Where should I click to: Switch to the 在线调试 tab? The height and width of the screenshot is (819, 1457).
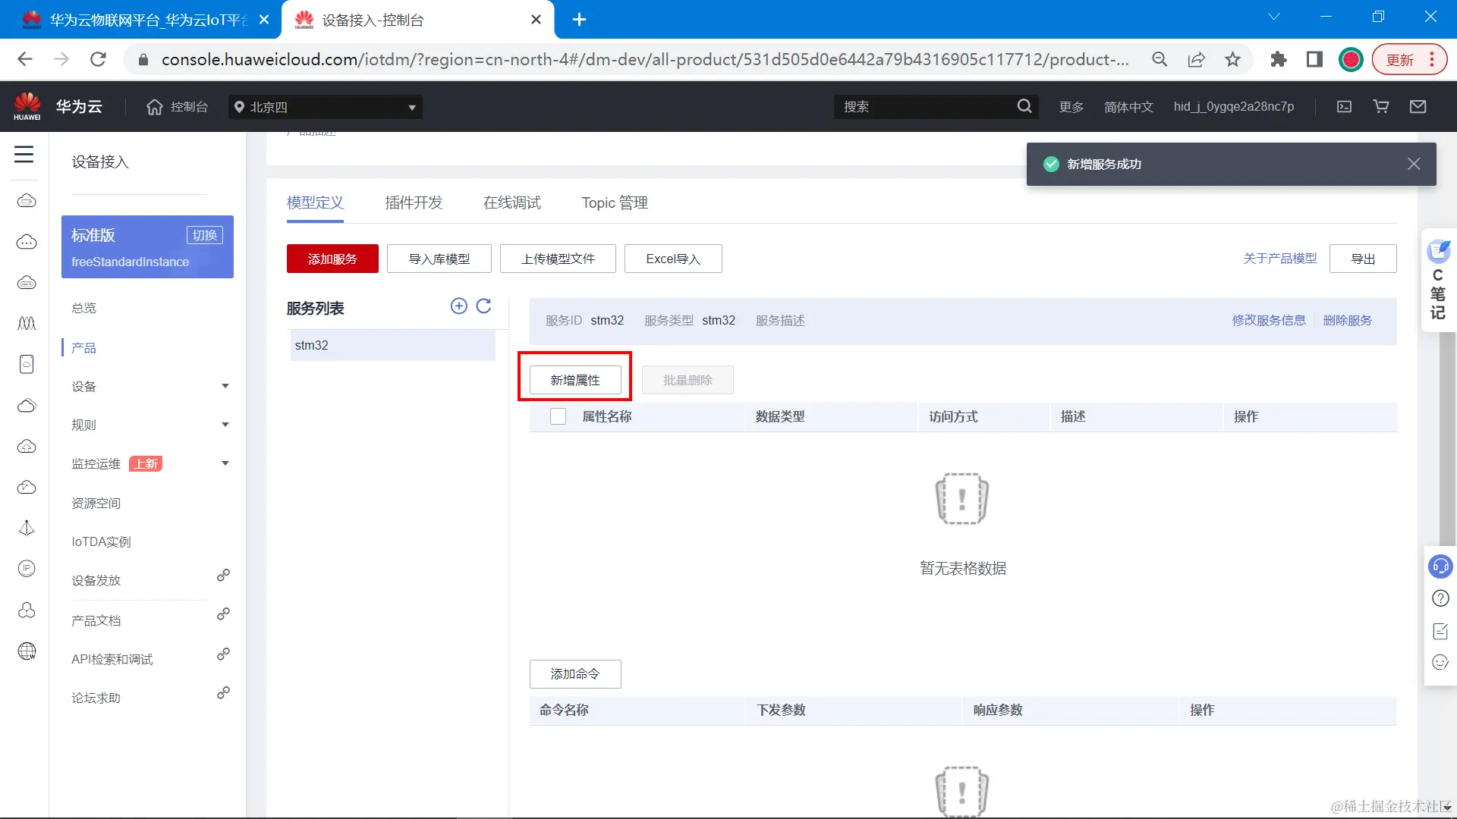coord(512,202)
